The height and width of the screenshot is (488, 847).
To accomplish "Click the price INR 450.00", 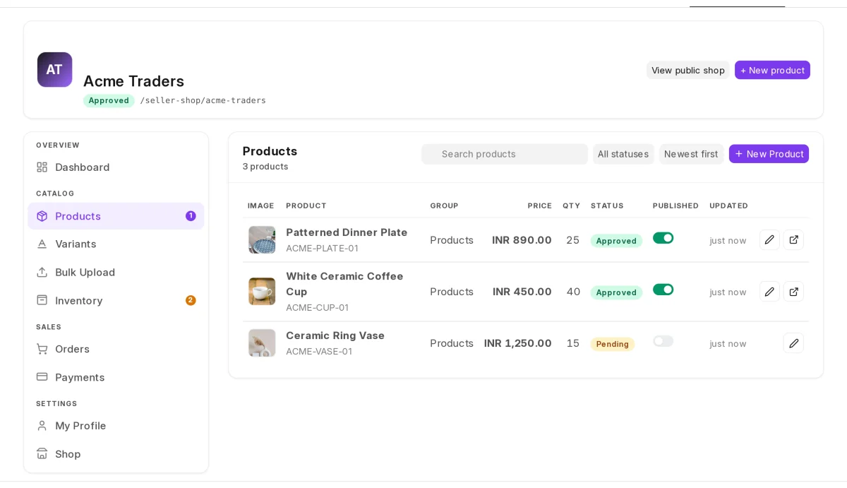I will pos(522,292).
